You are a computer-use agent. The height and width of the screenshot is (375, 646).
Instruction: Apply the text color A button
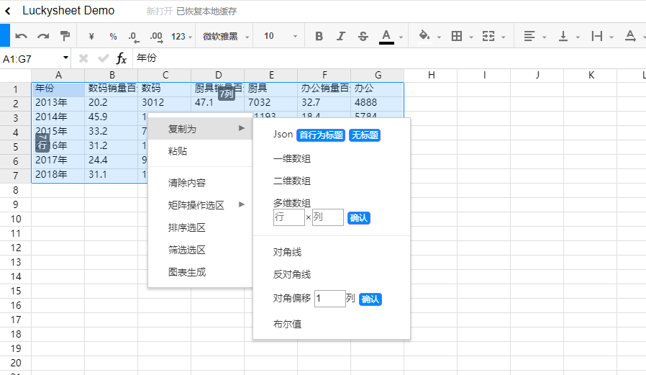coord(386,36)
